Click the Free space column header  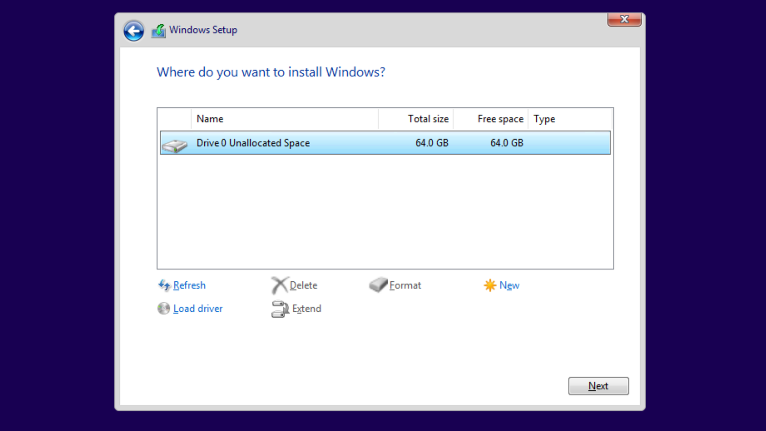500,119
